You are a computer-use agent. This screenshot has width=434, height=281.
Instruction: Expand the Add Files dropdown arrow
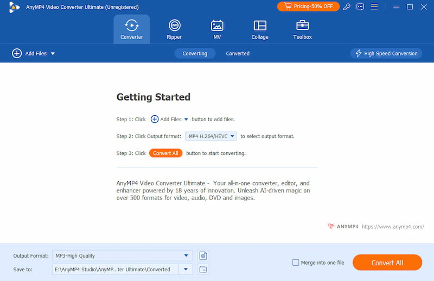pos(53,54)
